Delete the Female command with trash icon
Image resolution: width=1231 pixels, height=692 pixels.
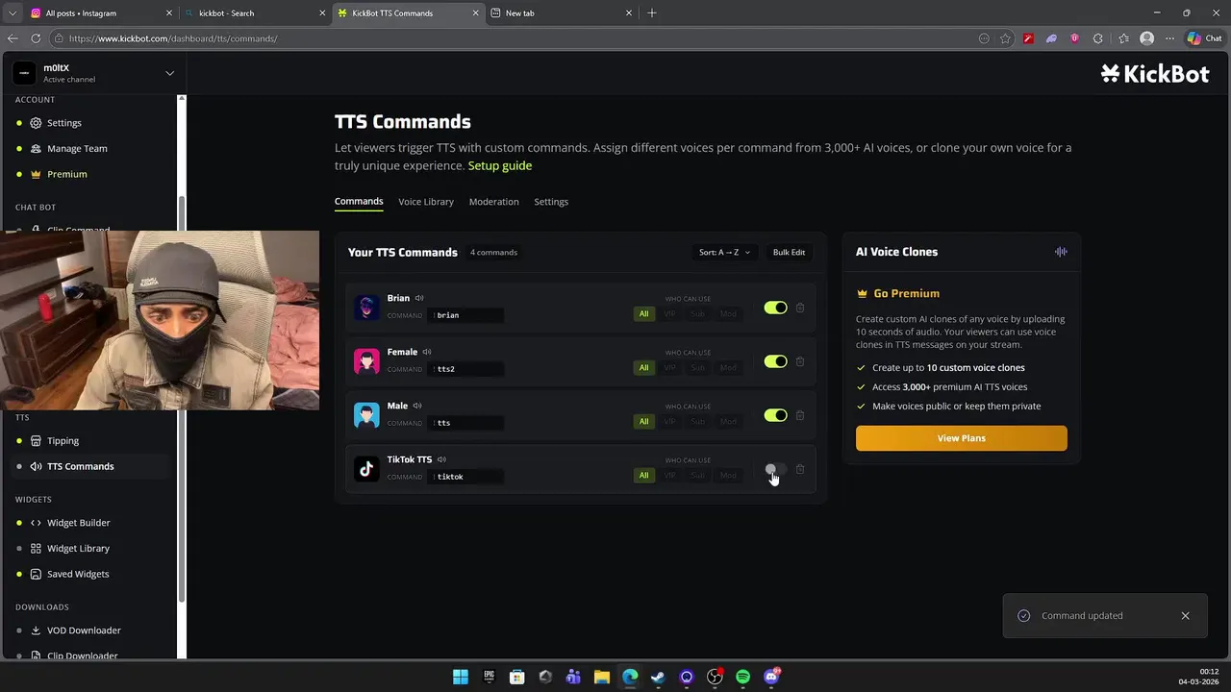800,361
